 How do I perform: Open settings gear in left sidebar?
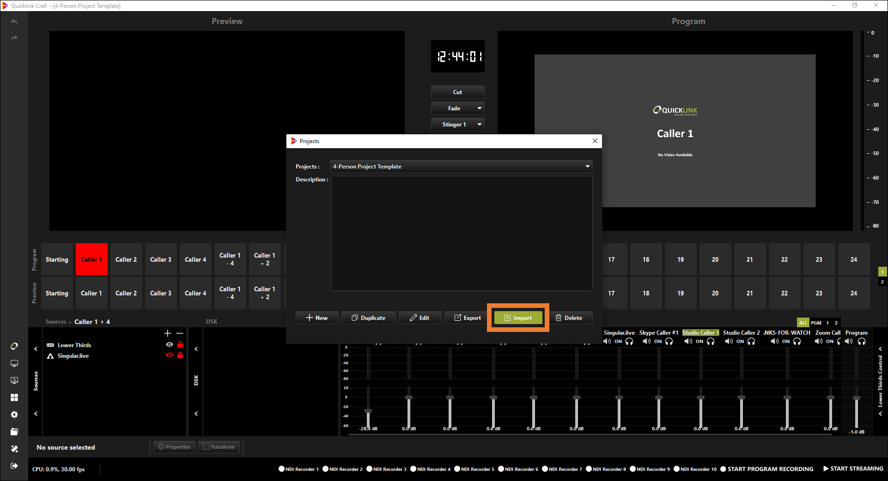tap(14, 415)
